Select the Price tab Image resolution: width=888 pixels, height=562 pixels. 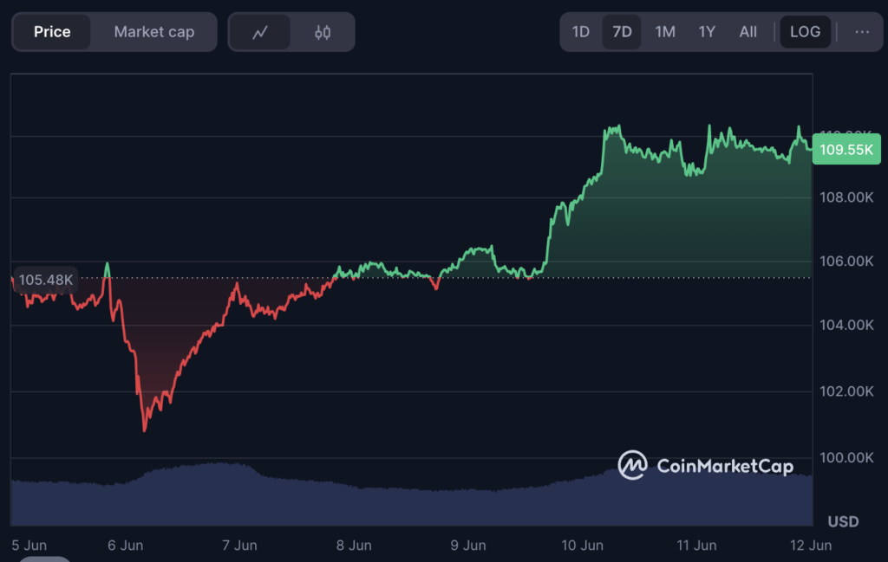(x=52, y=32)
